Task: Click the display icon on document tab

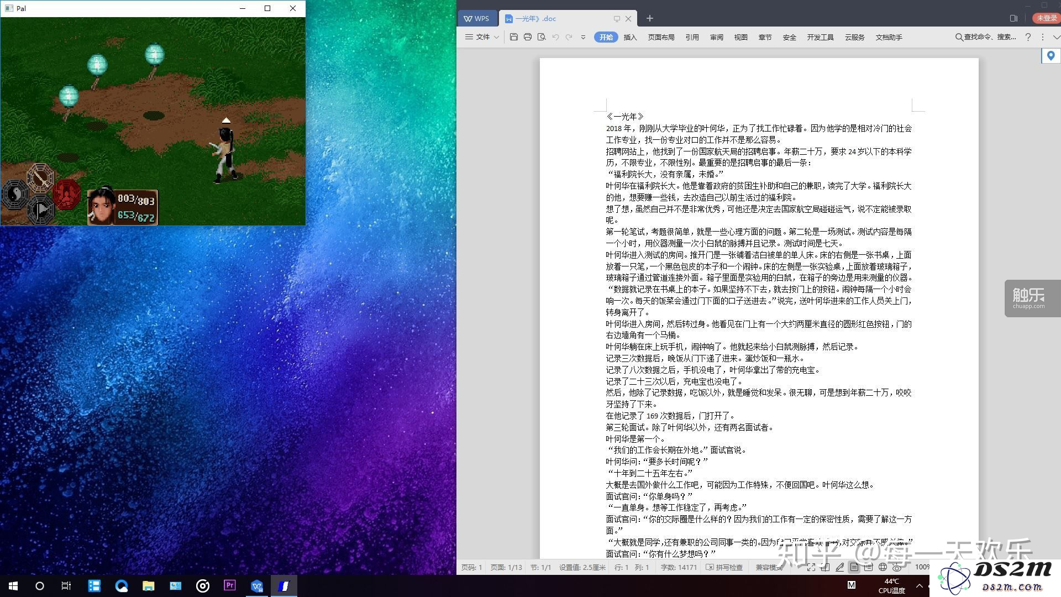Action: tap(617, 19)
